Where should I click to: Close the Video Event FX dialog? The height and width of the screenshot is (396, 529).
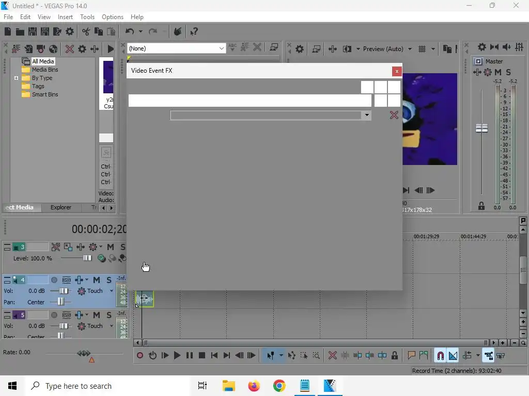pos(397,71)
